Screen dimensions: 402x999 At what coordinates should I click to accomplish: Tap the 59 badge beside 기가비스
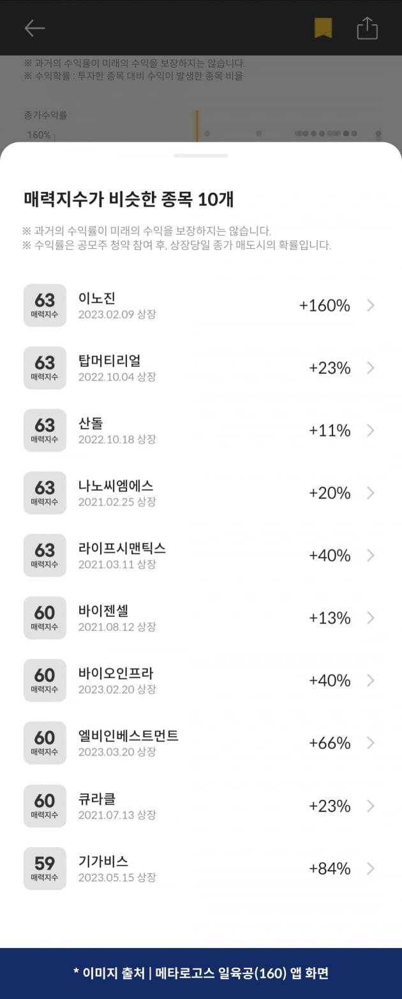tap(45, 868)
